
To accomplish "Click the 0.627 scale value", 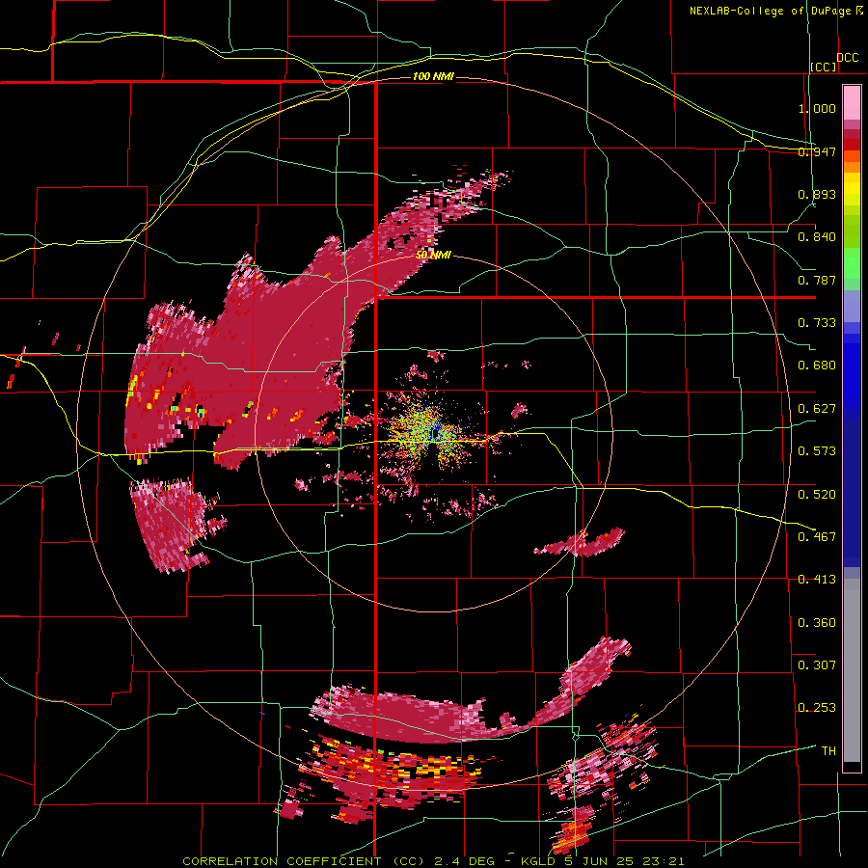I will click(x=817, y=409).
